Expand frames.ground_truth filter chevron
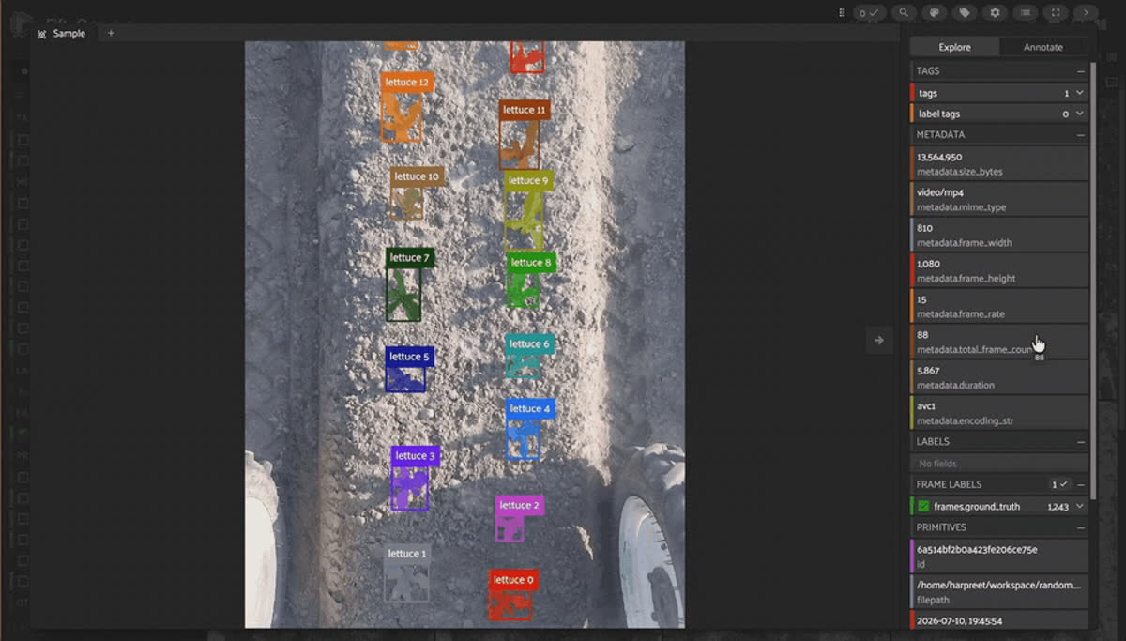 (x=1080, y=506)
